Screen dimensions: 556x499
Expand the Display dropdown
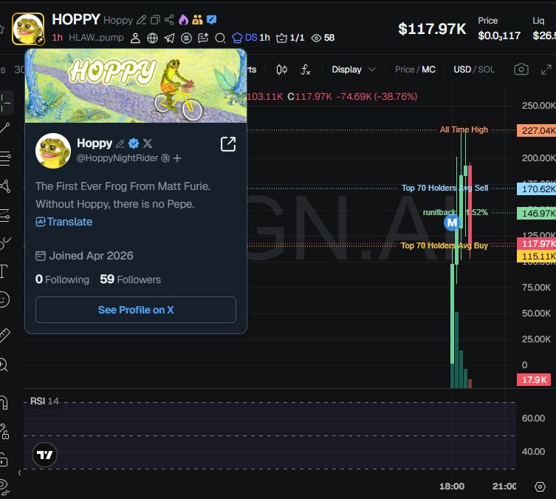[x=353, y=69]
